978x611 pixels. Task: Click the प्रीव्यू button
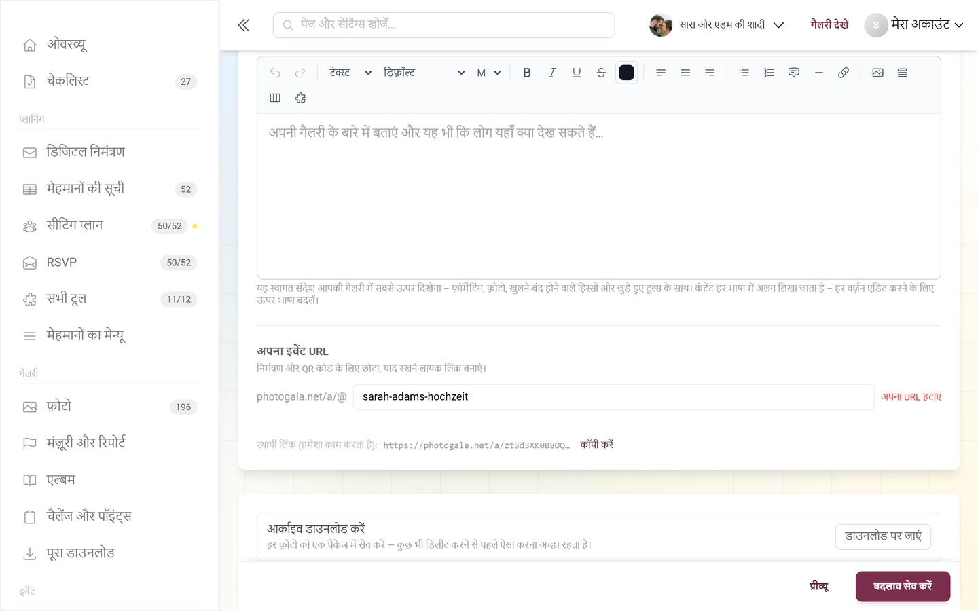point(820,587)
